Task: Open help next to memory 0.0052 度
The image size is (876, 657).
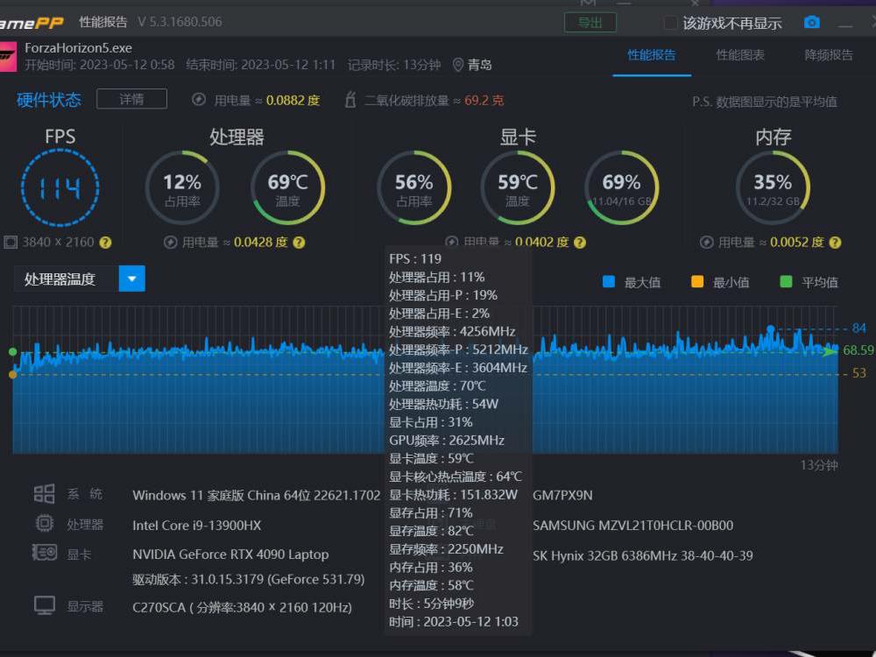Action: pyautogui.click(x=835, y=243)
